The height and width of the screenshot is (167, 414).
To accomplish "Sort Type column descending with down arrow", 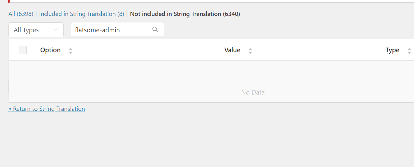I will point(409,52).
